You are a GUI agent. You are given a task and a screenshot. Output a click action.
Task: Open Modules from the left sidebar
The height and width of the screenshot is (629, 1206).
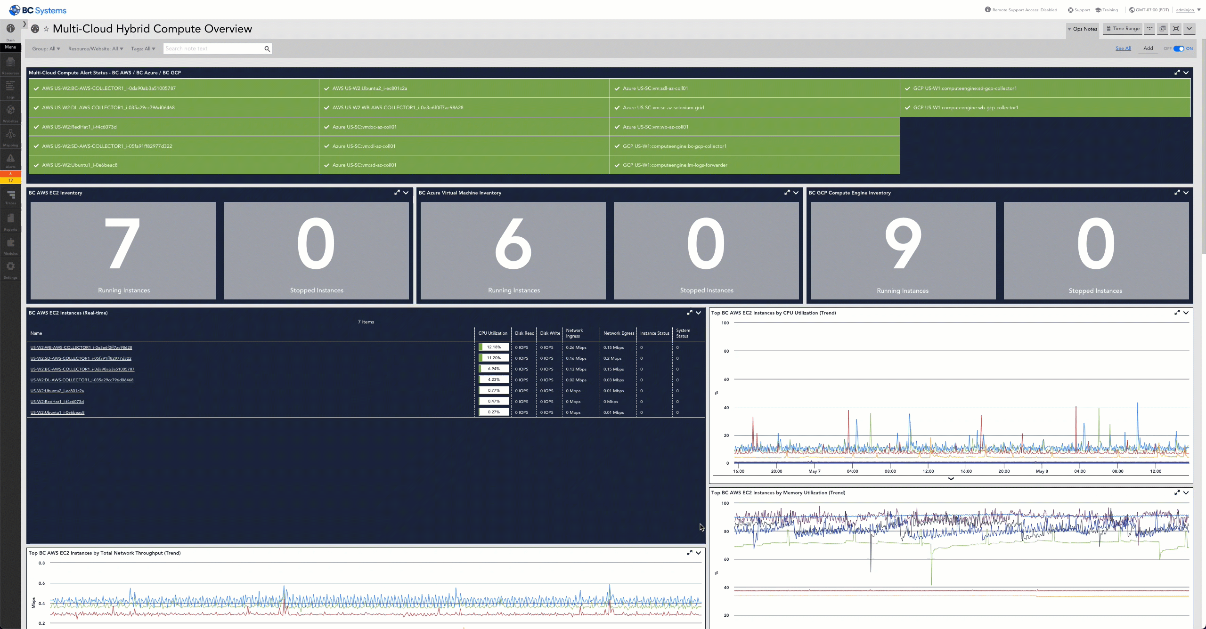tap(10, 242)
